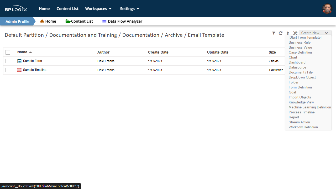This screenshot has width=336, height=189.
Task: Open the Data Flow Analyzer tab
Action: [x=125, y=22]
